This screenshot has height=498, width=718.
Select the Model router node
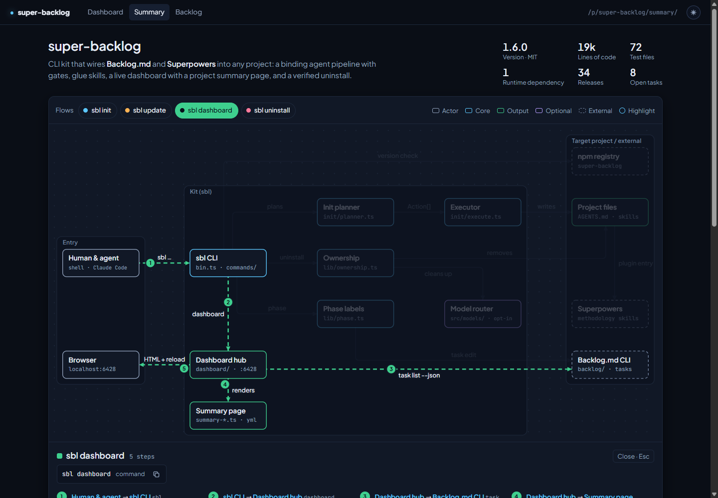pyautogui.click(x=483, y=314)
